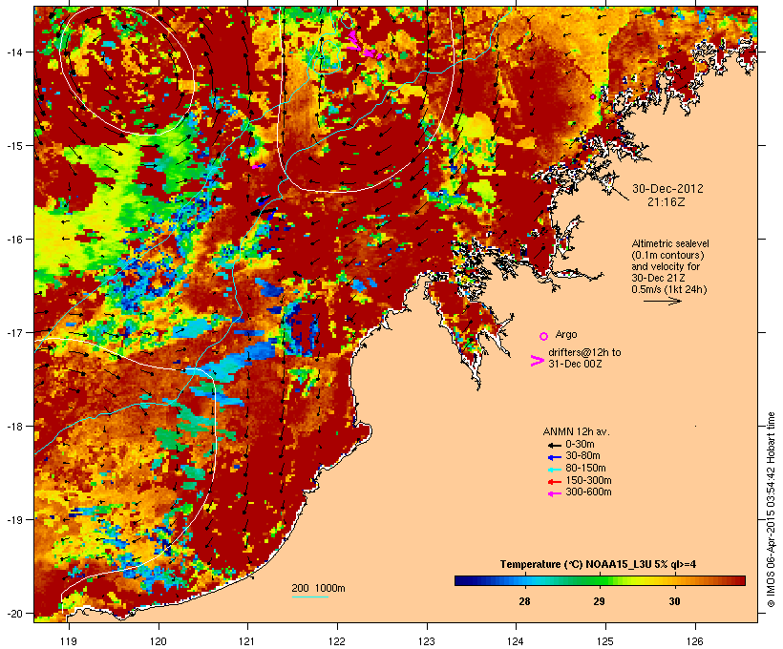The image size is (783, 649).
Task: Click the '0.5m/s (1kt 24h)' scale text
Action: tap(669, 289)
